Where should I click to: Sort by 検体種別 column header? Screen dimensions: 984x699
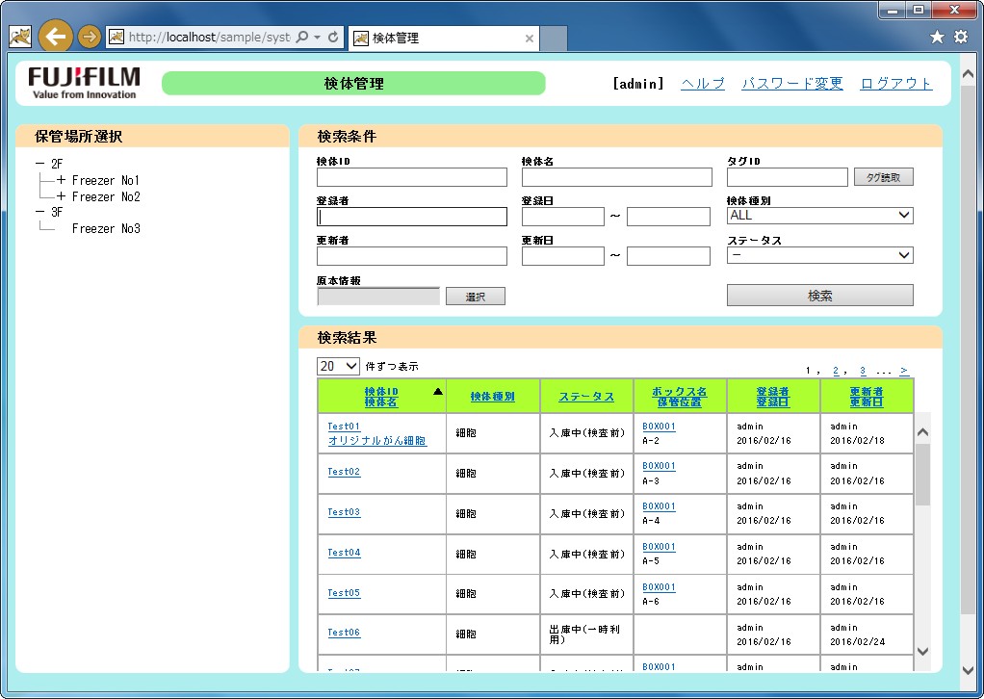(493, 397)
